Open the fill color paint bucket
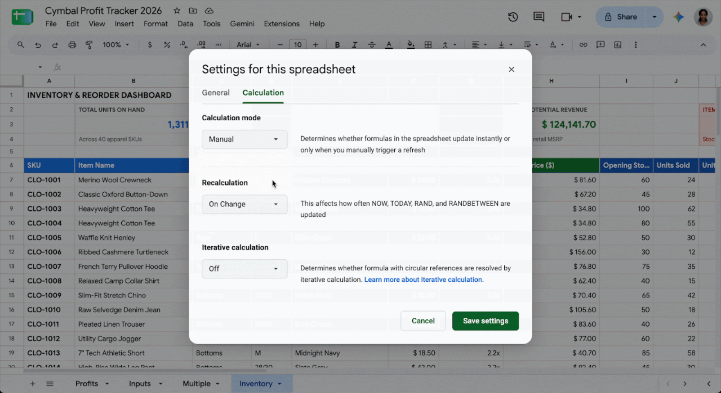 pyautogui.click(x=411, y=45)
